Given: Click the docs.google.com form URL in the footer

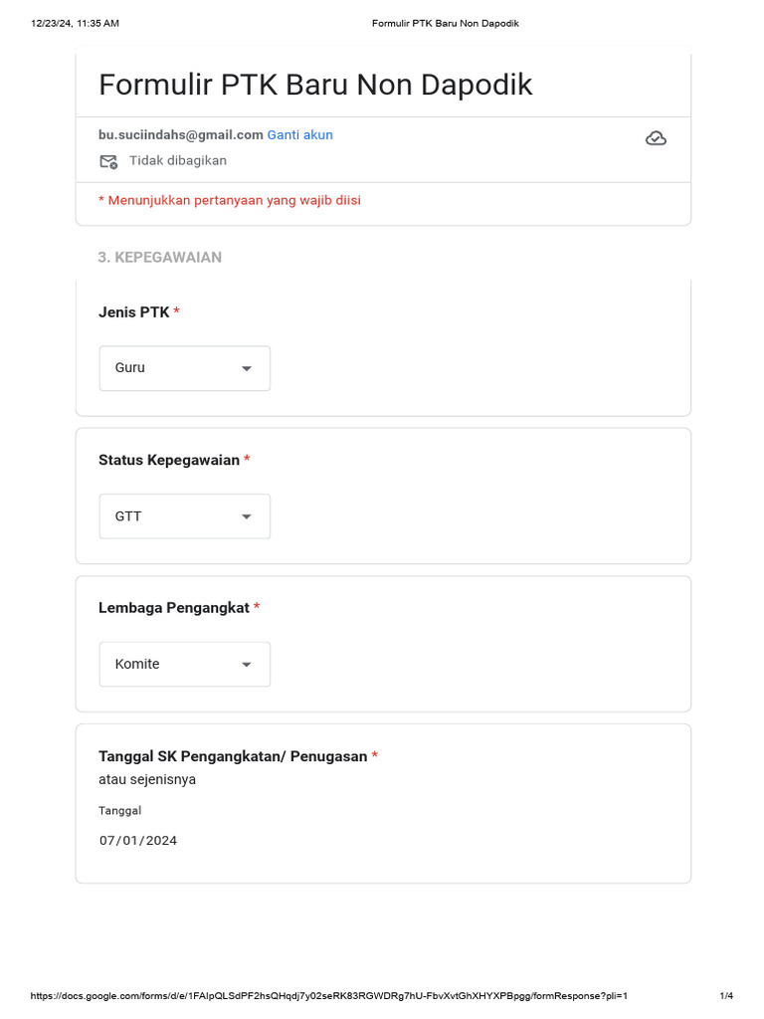Looking at the screenshot, I should (x=329, y=996).
